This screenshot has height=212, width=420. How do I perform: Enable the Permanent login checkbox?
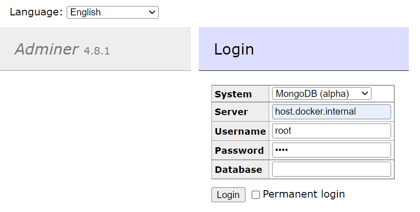256,195
